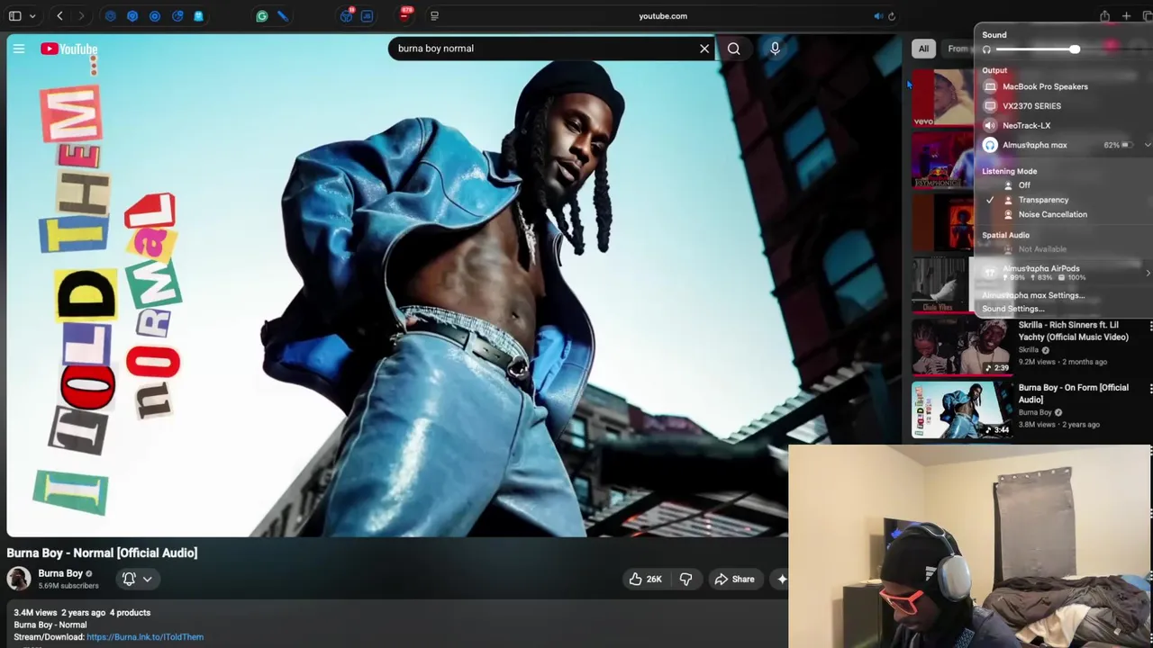1153x648 pixels.
Task: Open the notification bell dropdown
Action: [137, 579]
